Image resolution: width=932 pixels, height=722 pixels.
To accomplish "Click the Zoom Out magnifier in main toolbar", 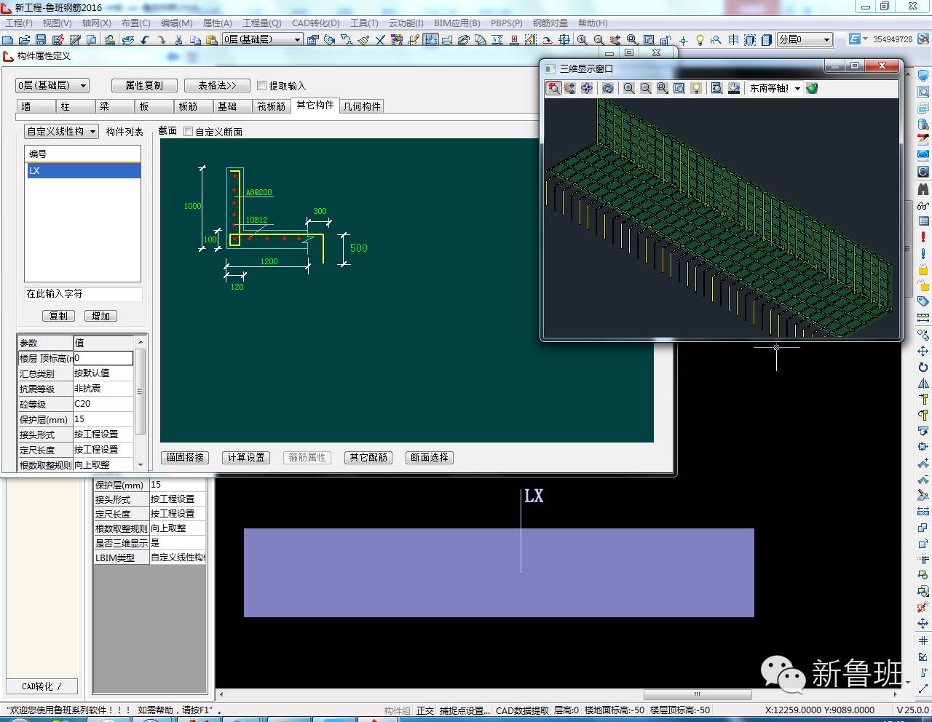I will pos(599,39).
